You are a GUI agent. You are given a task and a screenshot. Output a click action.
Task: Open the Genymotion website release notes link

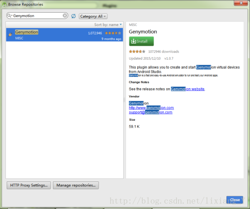[x=187, y=89]
